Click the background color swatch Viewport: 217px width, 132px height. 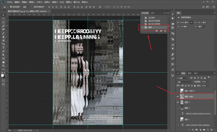4,77
